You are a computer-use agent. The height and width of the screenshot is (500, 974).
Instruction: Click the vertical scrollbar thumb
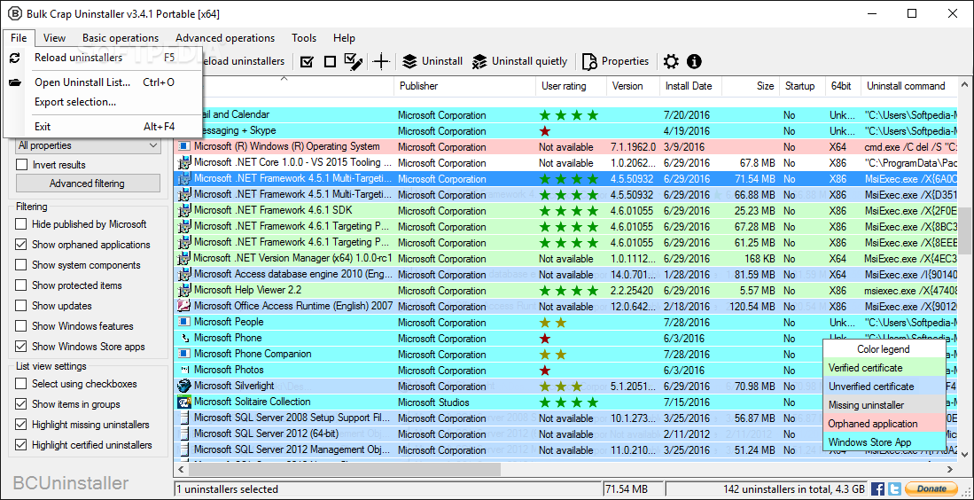[964, 230]
